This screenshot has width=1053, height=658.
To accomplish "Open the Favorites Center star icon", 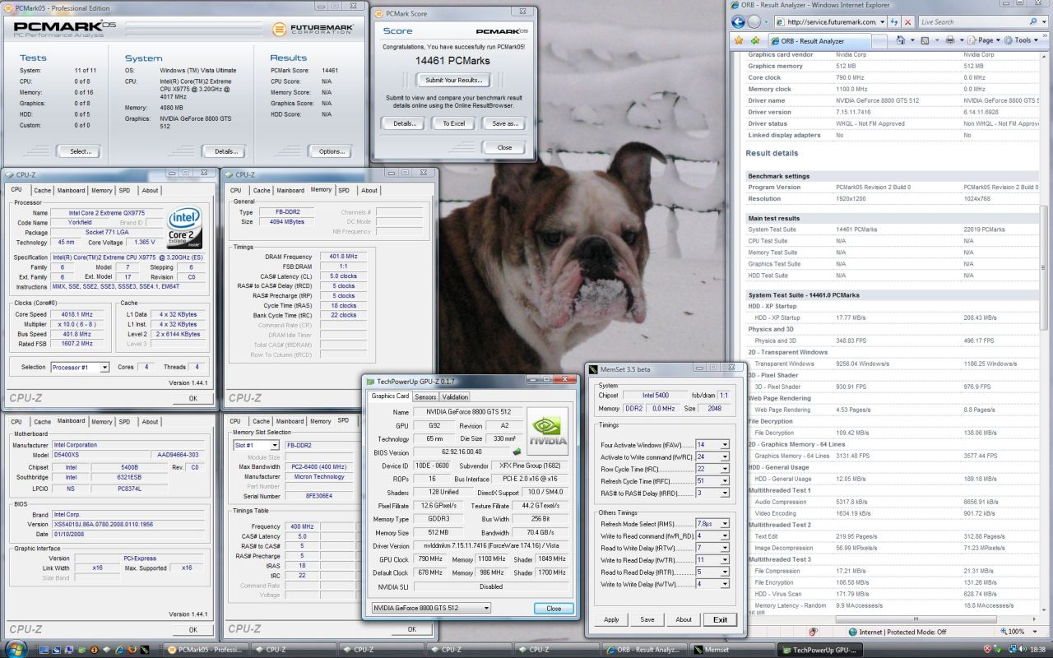I will point(738,39).
